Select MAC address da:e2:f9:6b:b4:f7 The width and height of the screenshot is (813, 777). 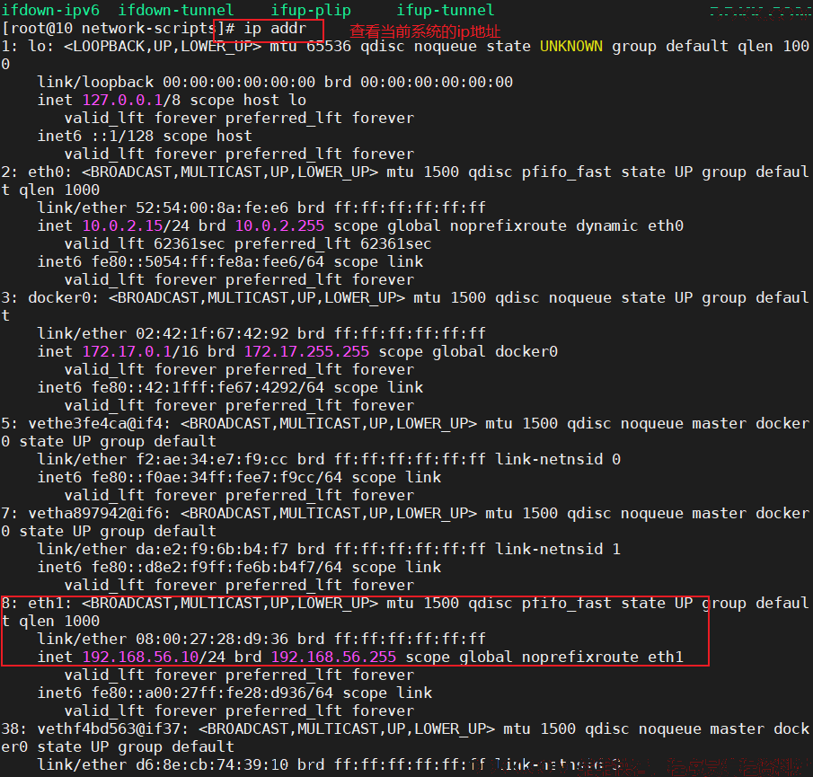pos(212,550)
